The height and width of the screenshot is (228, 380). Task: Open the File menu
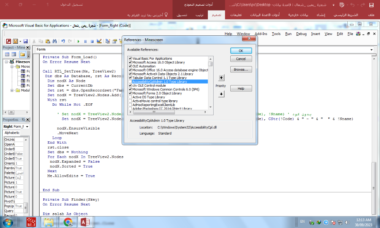350,34
